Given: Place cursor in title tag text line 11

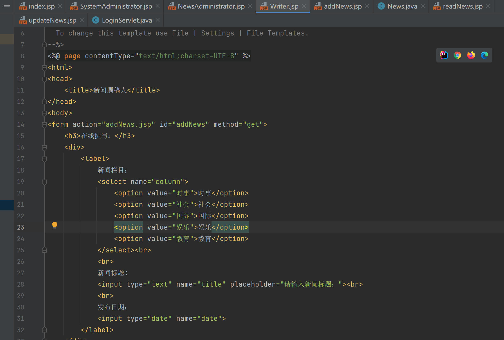Looking at the screenshot, I should (110, 90).
